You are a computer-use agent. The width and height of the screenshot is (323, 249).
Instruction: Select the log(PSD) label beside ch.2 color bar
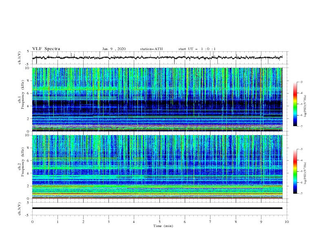(x=305, y=173)
